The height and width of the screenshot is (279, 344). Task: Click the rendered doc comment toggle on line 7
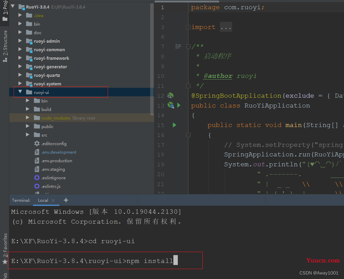tap(178, 46)
